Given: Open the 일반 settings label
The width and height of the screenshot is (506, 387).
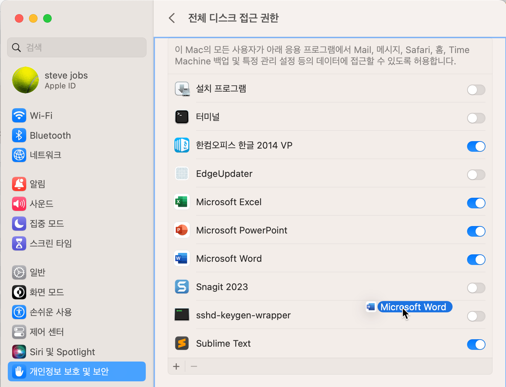Looking at the screenshot, I should click(38, 272).
